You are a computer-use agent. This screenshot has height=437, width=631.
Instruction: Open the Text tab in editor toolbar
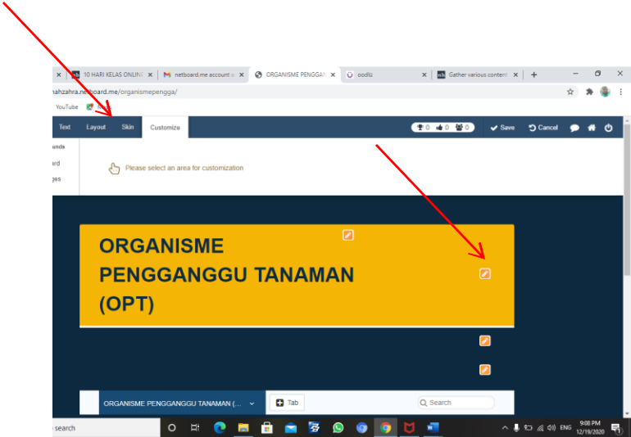(65, 128)
